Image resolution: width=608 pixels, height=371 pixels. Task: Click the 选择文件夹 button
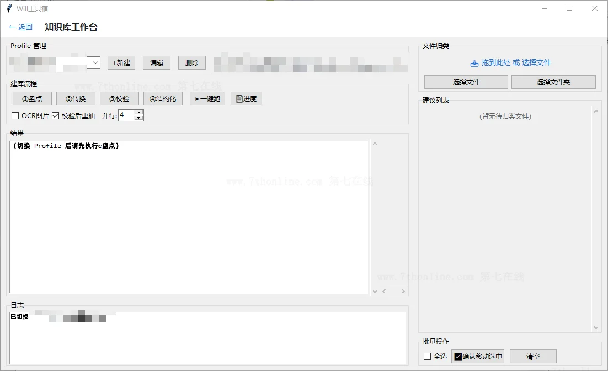pos(553,82)
